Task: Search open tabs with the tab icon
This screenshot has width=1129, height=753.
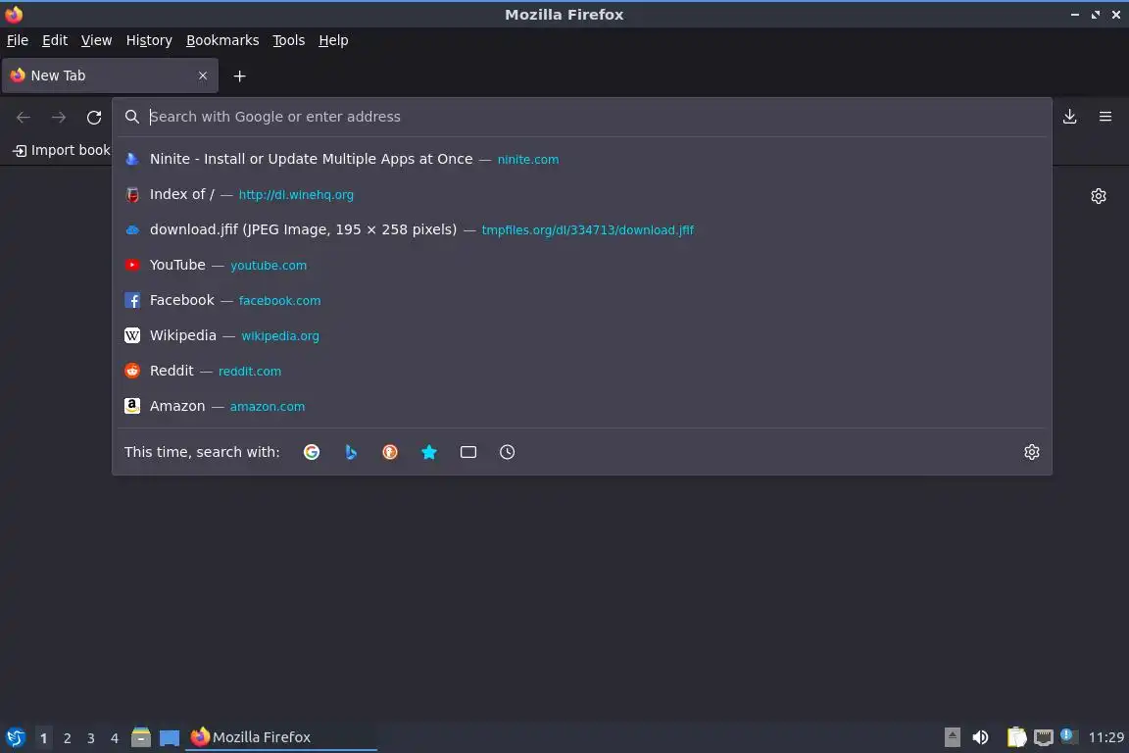Action: [468, 452]
